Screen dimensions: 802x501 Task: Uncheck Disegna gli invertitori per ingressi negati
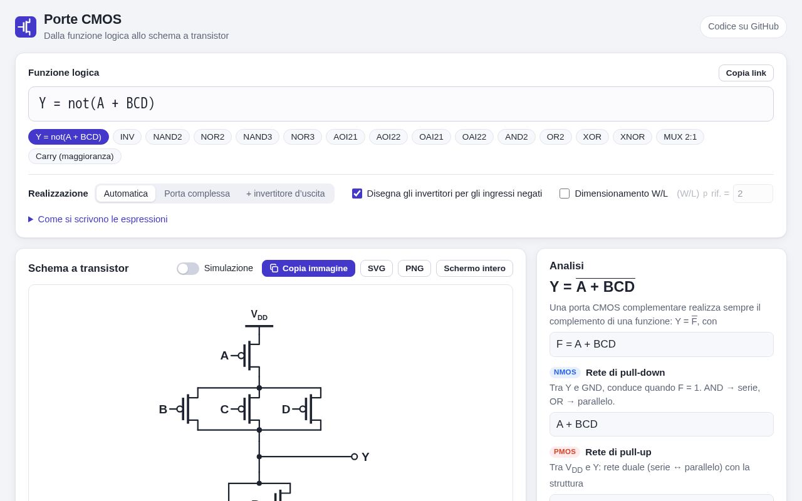click(x=357, y=194)
